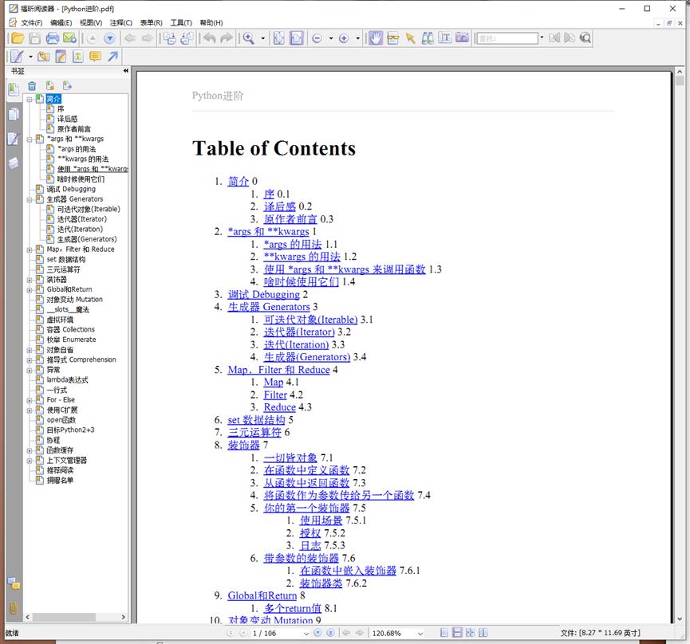The image size is (690, 644).
Task: Click the email envelope icon
Action: point(69,38)
